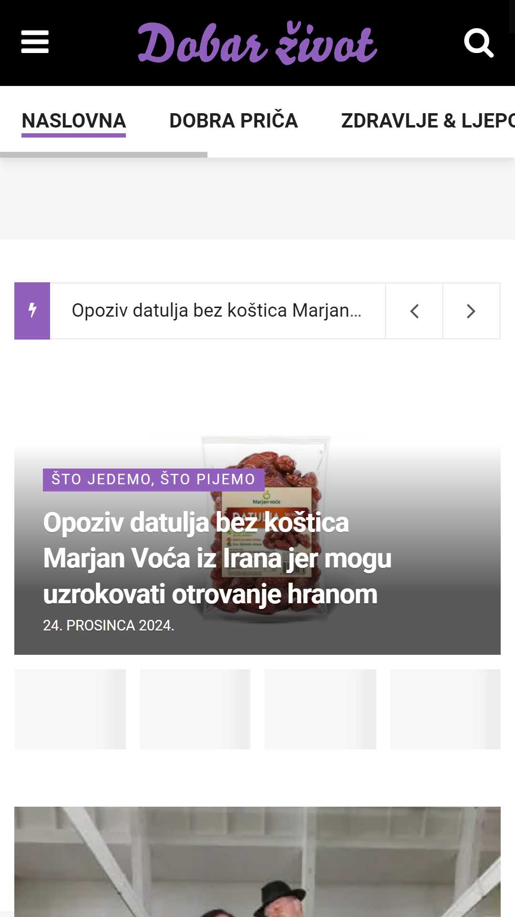Open the ZDRAVLJE & LJEPOTA tab
This screenshot has height=917, width=515.
pos(428,121)
